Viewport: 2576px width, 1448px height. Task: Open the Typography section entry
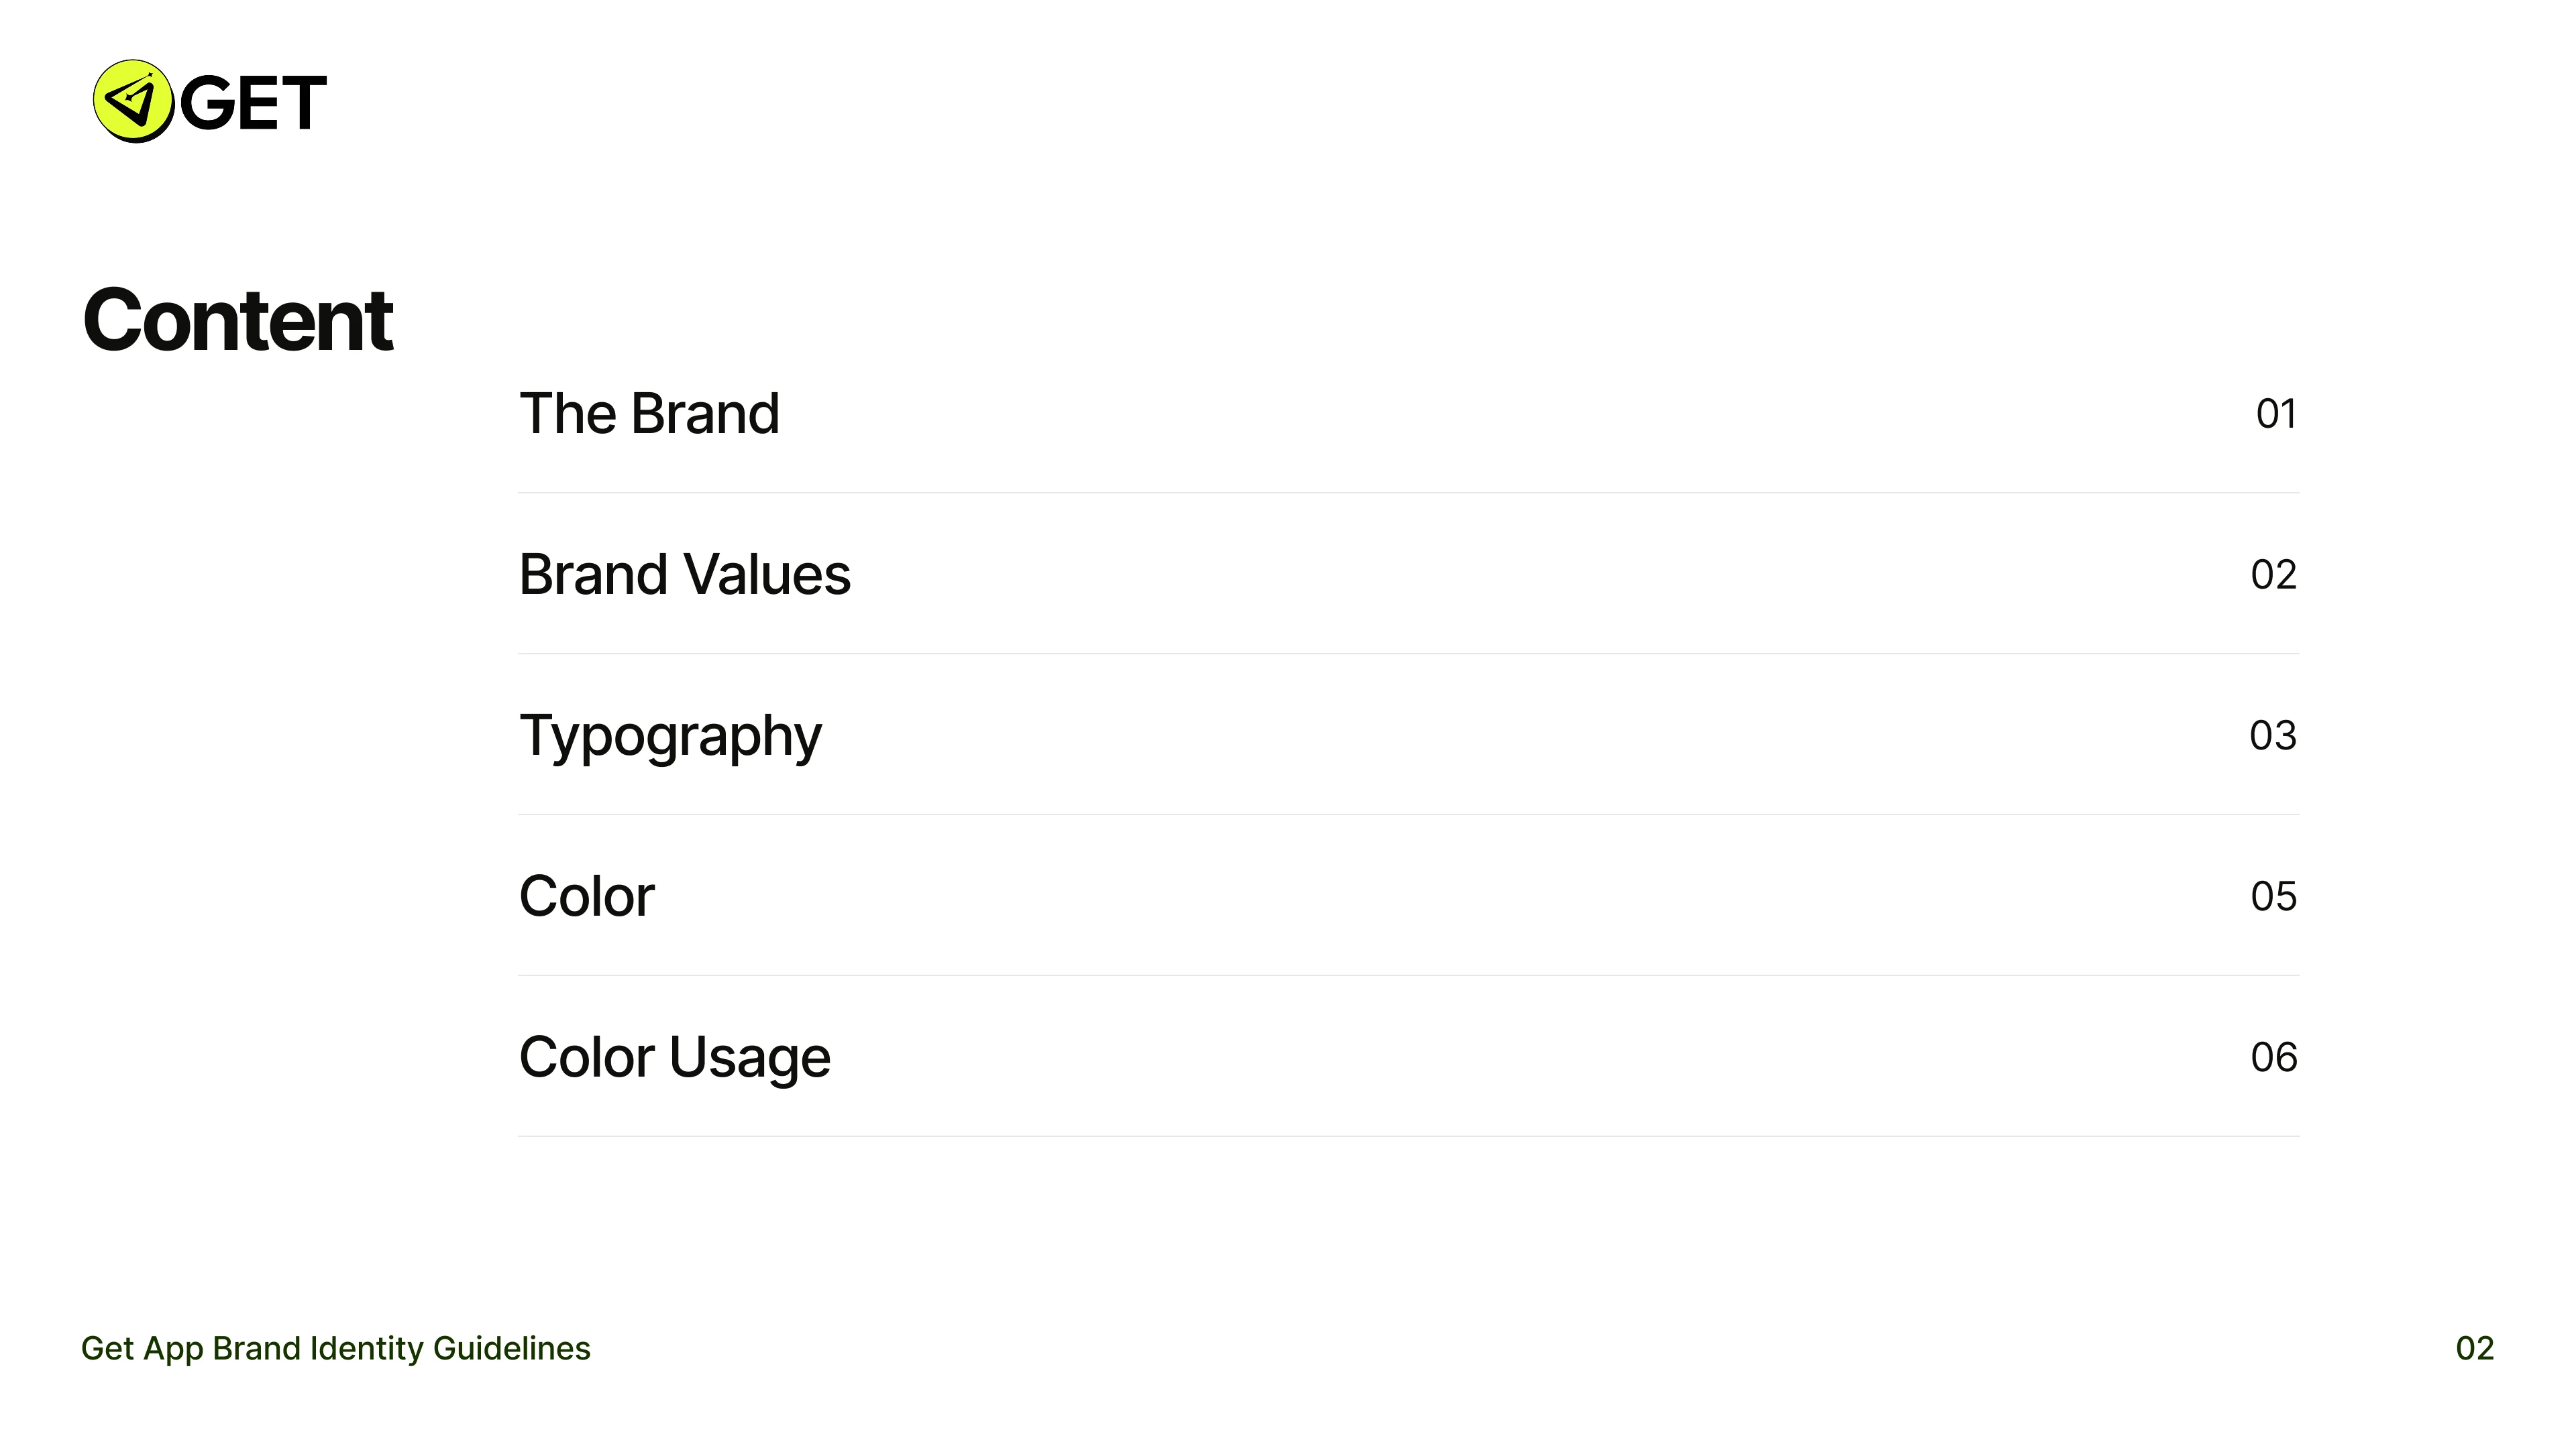pos(670,737)
